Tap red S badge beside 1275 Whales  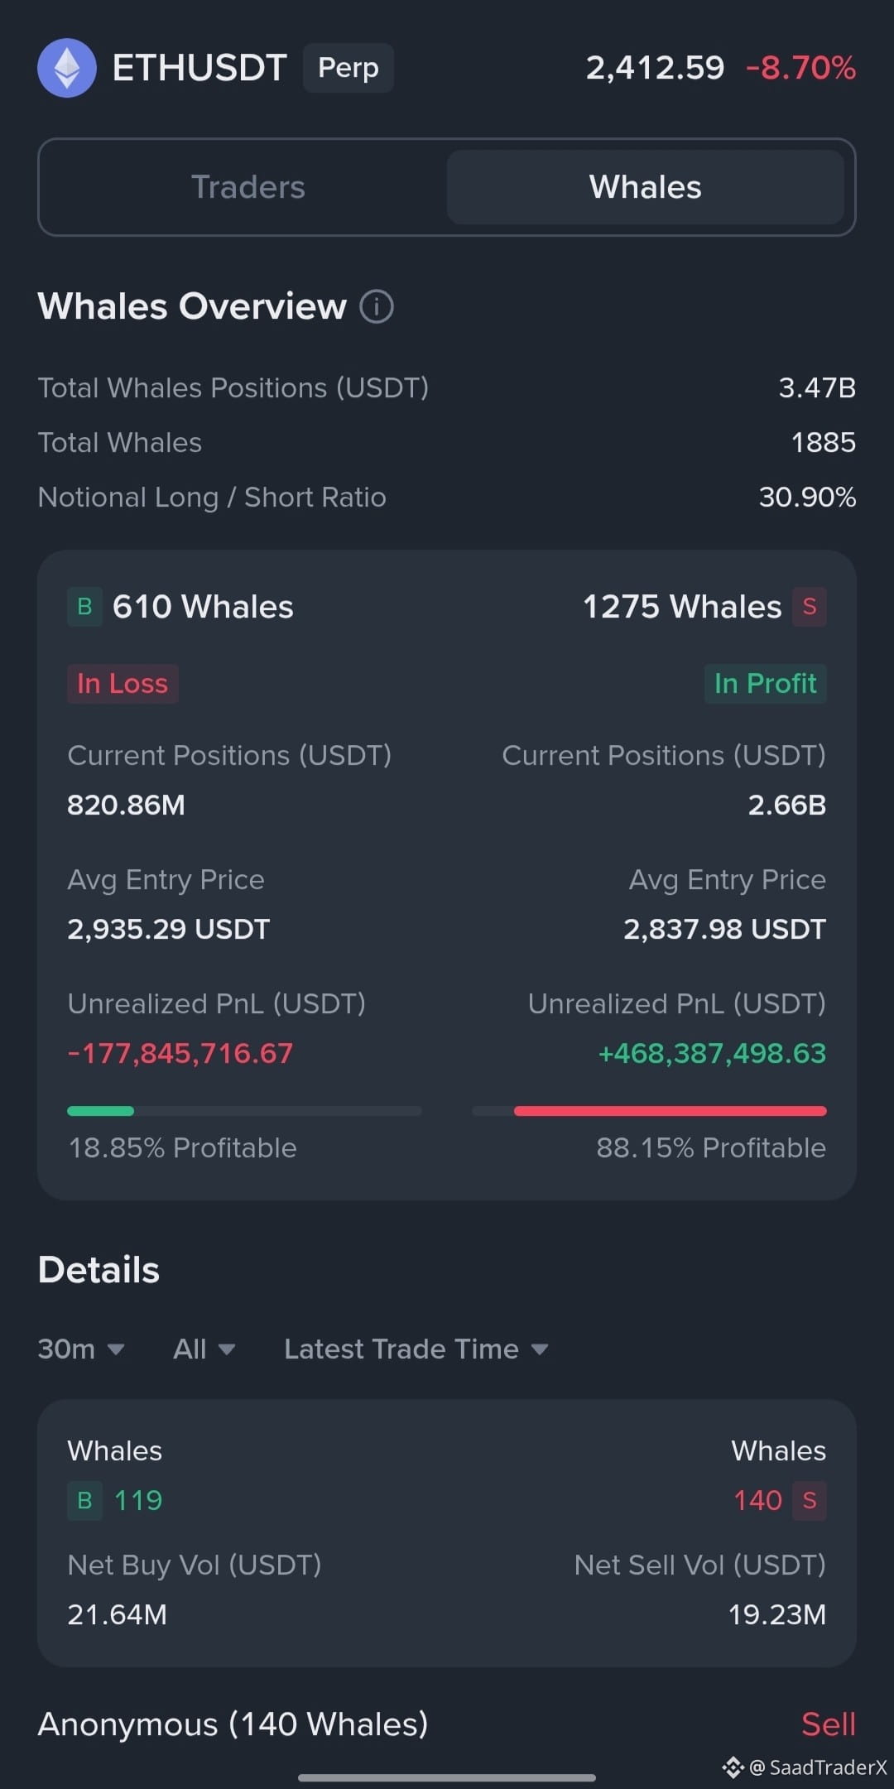coord(810,607)
